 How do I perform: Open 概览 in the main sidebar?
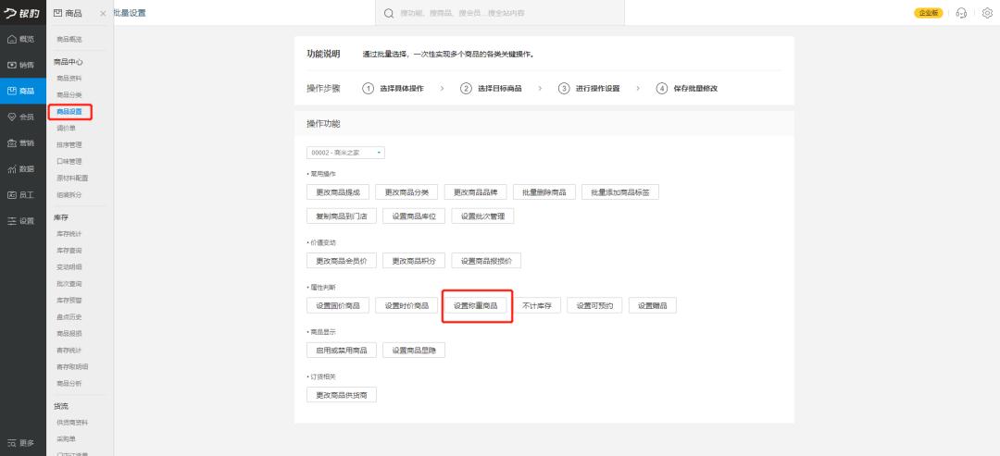click(x=23, y=39)
